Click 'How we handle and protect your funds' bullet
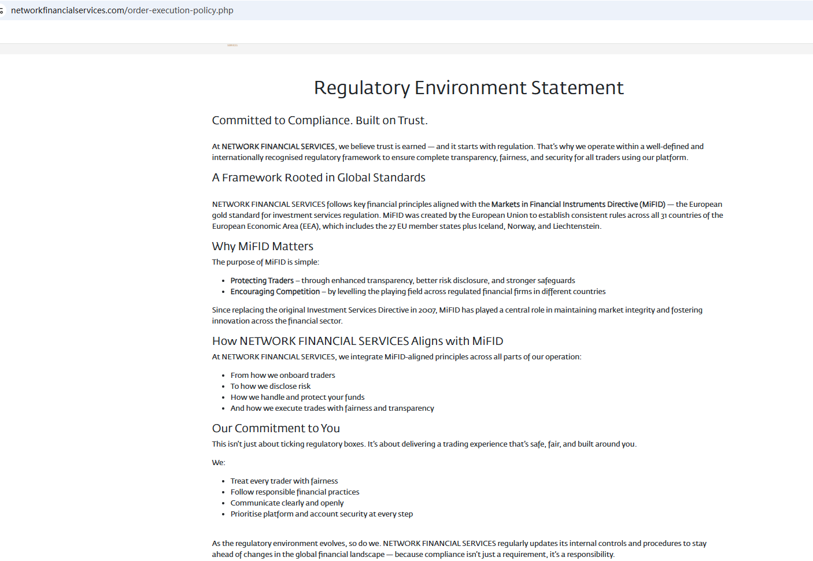Screen dimensions: 813x561 pyautogui.click(x=297, y=397)
